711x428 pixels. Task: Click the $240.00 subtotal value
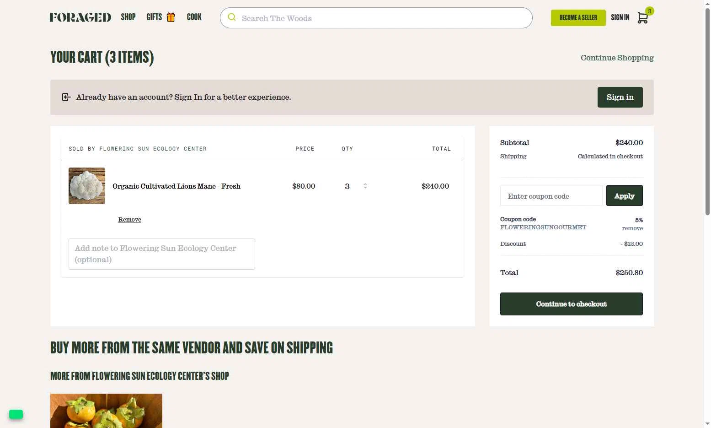pyautogui.click(x=629, y=143)
